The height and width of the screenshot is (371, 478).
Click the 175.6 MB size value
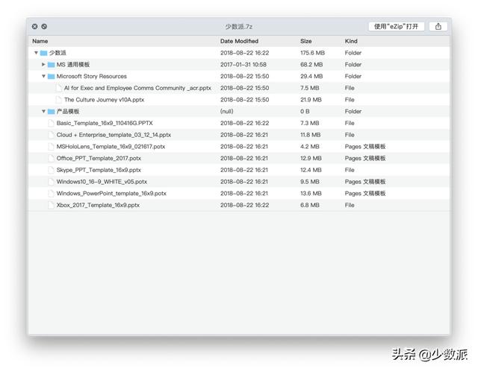coord(312,53)
